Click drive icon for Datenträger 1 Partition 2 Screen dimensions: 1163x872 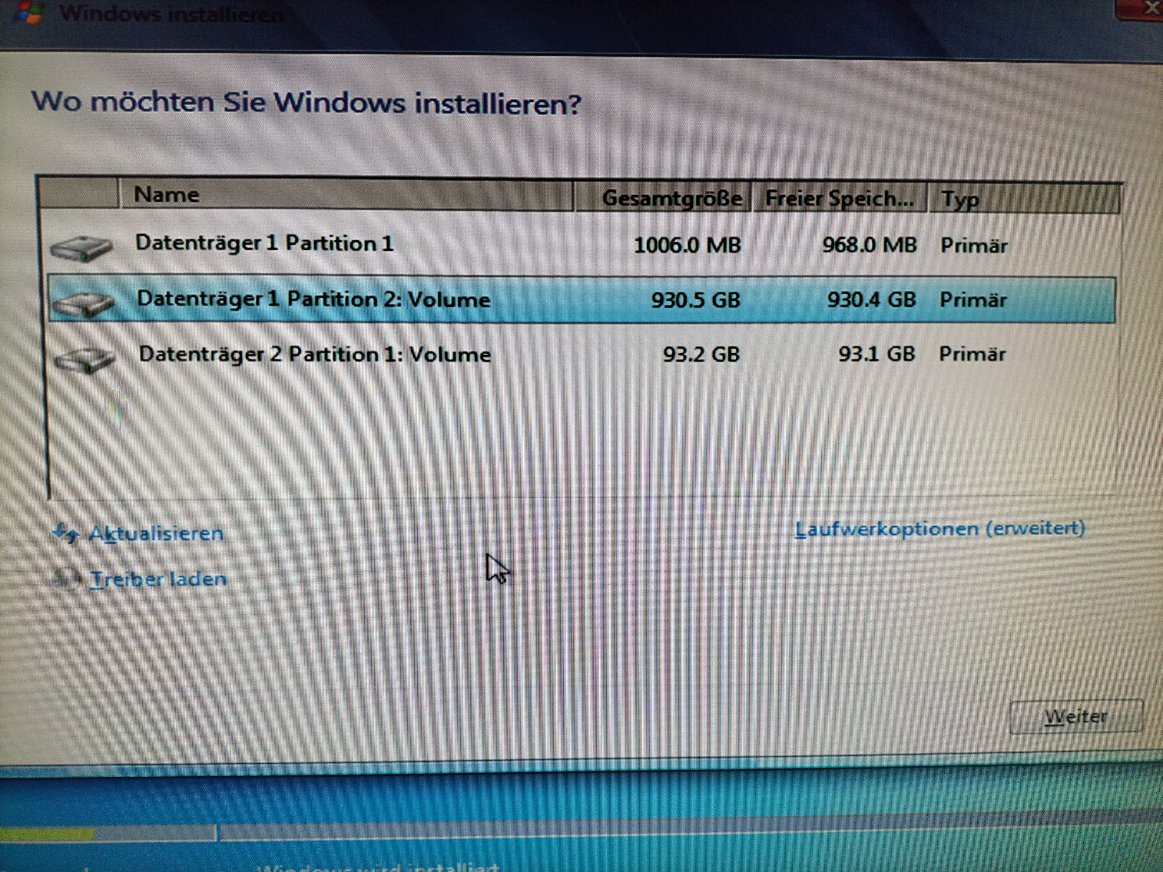click(84, 304)
